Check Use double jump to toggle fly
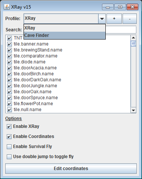This screenshot has width=142, height=179. (x=9, y=157)
